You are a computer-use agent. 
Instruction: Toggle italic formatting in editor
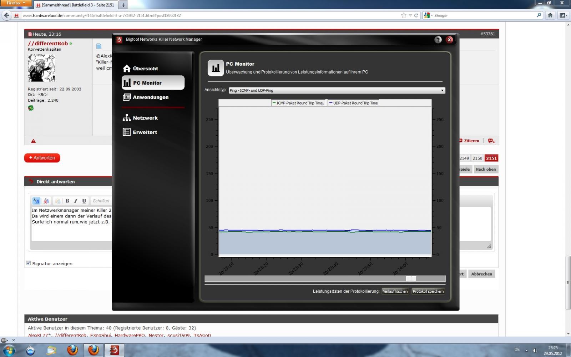75,201
